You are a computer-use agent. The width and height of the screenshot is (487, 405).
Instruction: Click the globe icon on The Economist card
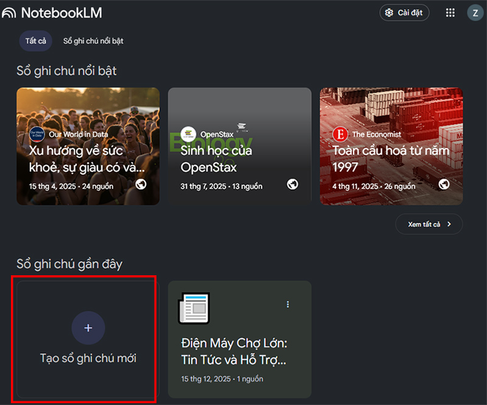pyautogui.click(x=444, y=184)
